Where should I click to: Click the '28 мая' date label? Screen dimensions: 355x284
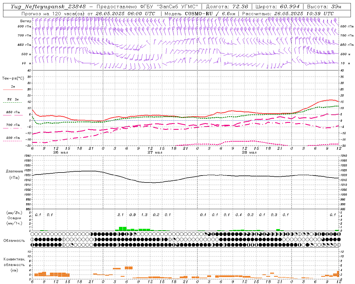249,153
